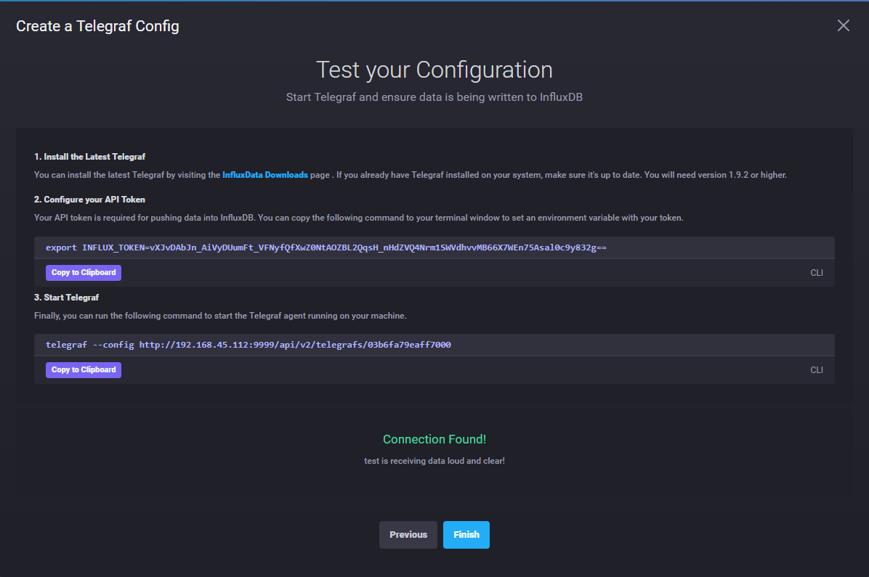Click 'test is receiving data loud and clear!' text

(x=434, y=461)
